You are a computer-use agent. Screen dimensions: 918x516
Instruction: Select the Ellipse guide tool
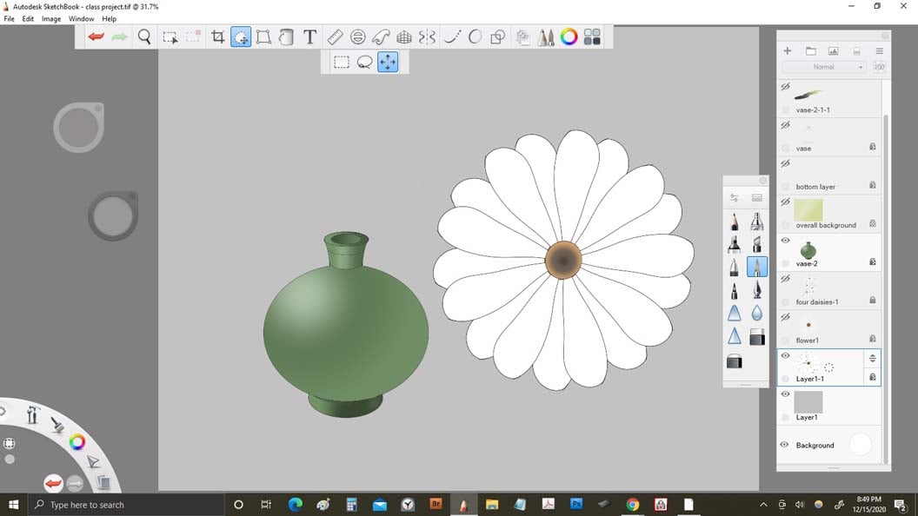[x=357, y=36]
